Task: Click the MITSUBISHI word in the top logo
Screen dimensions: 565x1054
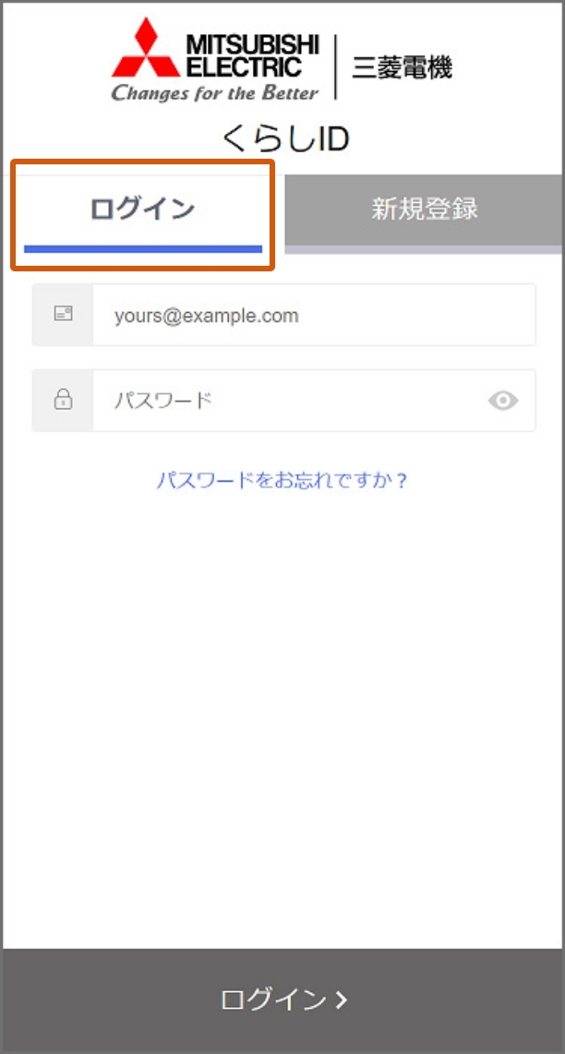Action: (x=252, y=44)
